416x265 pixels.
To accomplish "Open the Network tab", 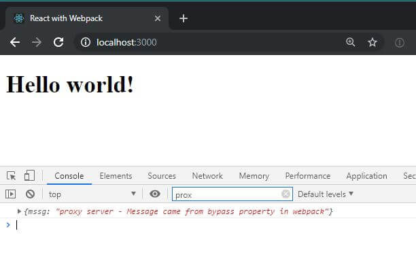I will 207,176.
